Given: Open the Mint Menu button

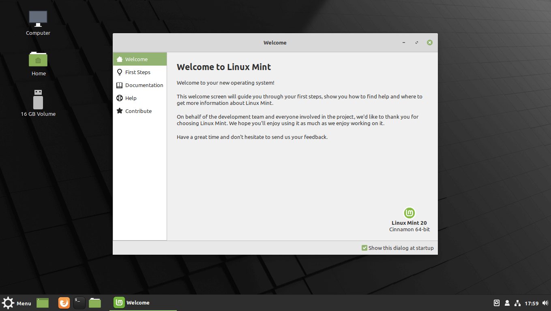Looking at the screenshot, I should pyautogui.click(x=17, y=303).
